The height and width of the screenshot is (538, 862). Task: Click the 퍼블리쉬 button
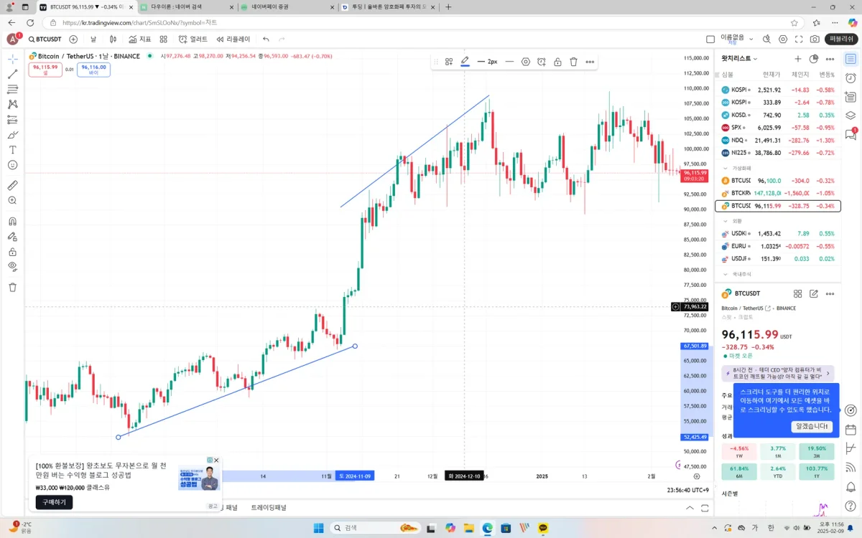point(841,39)
